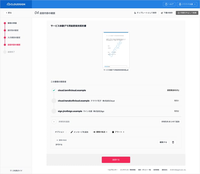The width and height of the screenshot is (200, 174).
Task: Click the 送付先の設定 progress step
Action: 14,30
